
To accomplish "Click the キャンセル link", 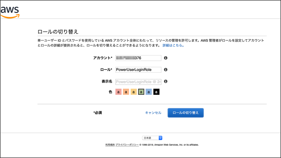I will pos(153,113).
